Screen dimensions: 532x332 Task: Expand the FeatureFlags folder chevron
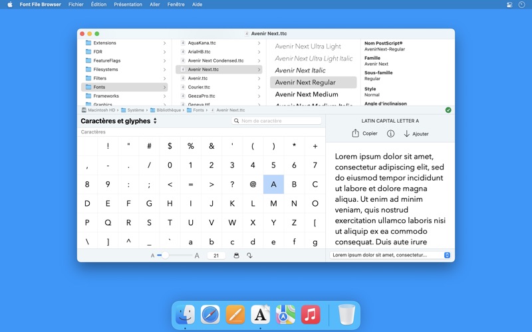click(164, 60)
